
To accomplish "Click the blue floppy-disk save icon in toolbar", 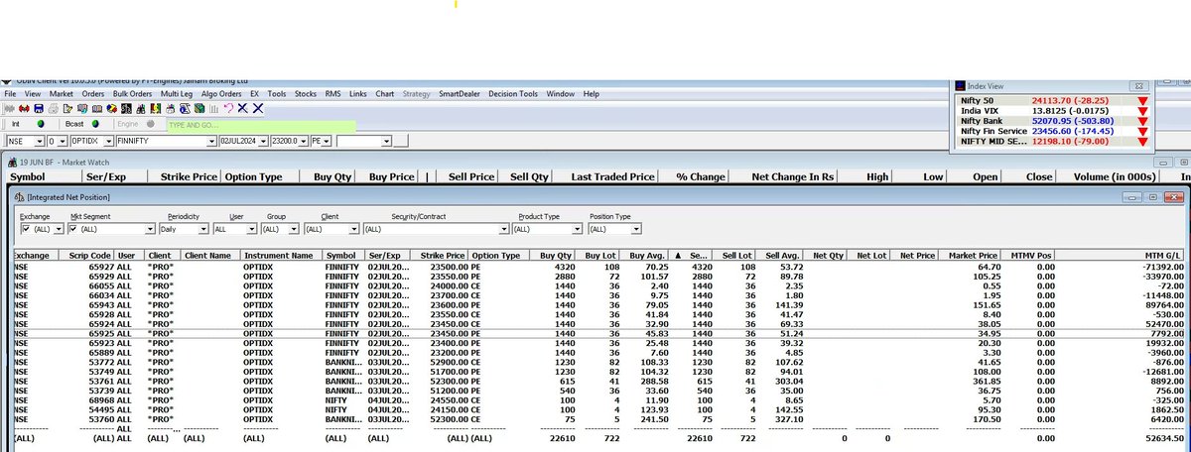I will pyautogui.click(x=39, y=109).
